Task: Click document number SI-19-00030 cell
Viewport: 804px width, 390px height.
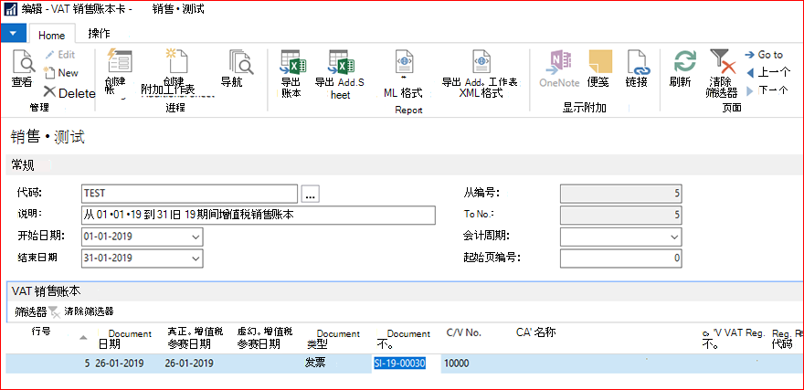Action: pyautogui.click(x=406, y=364)
